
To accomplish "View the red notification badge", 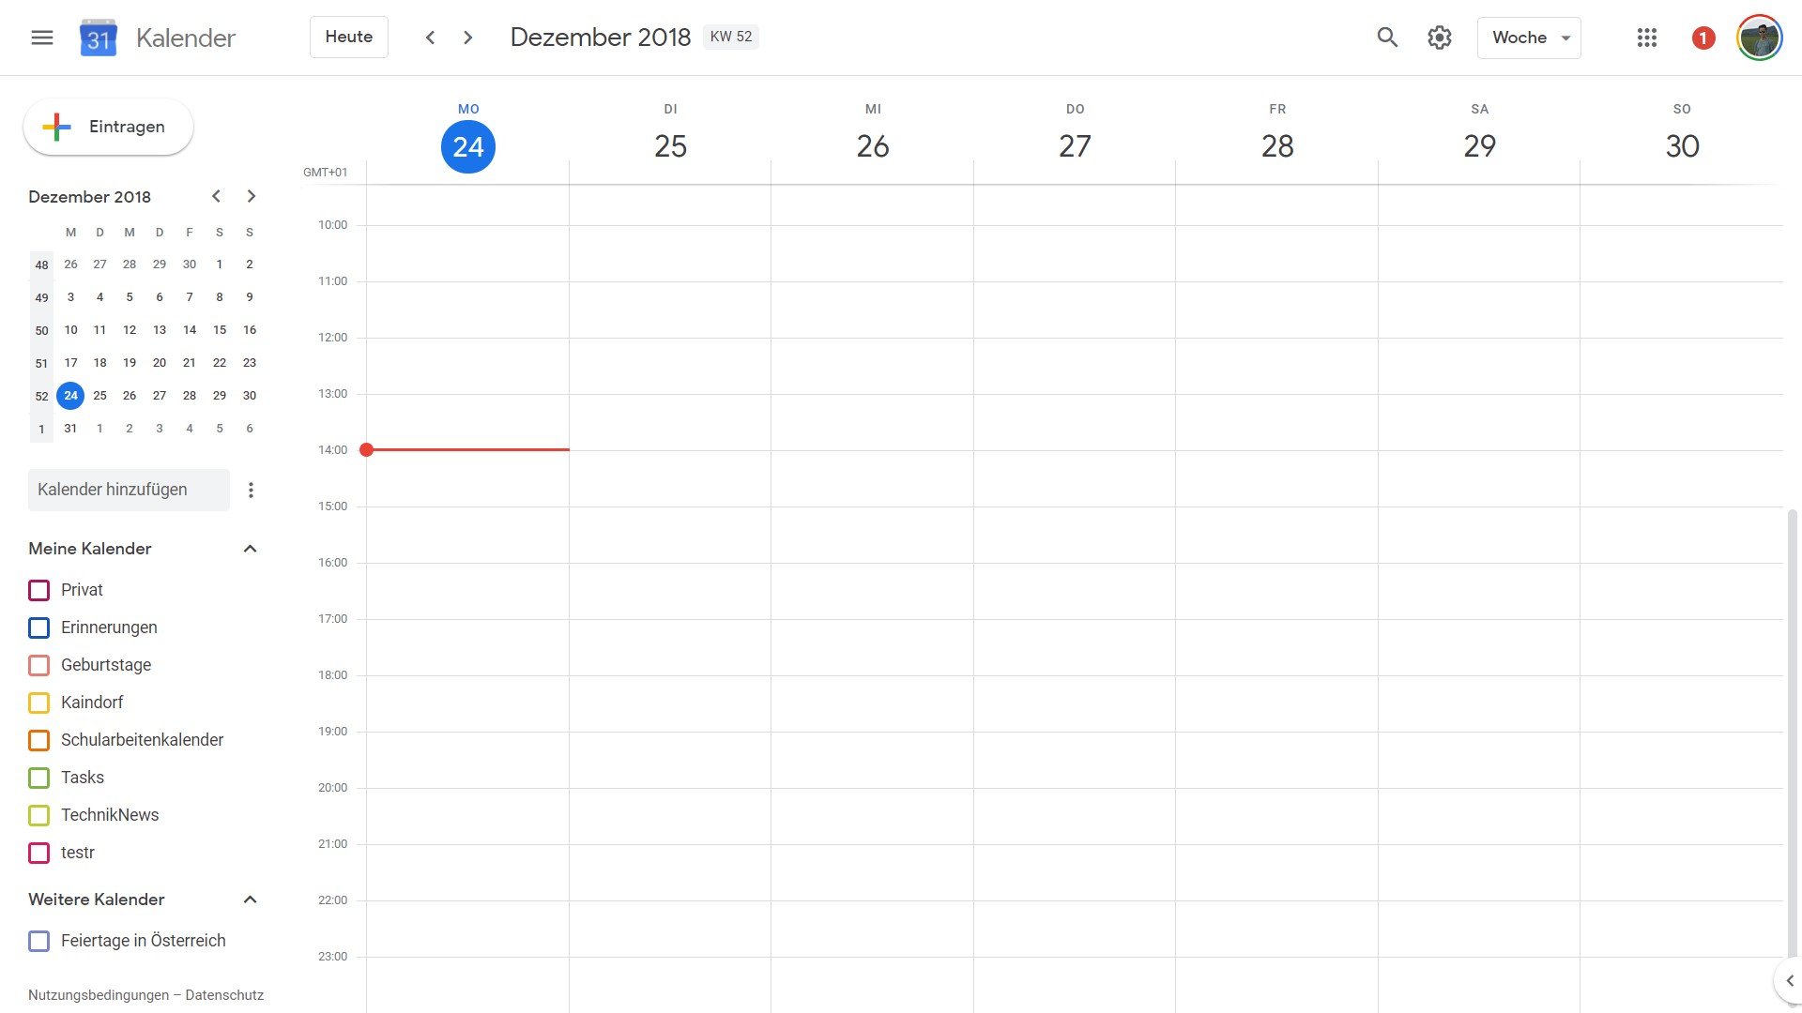I will pyautogui.click(x=1703, y=38).
